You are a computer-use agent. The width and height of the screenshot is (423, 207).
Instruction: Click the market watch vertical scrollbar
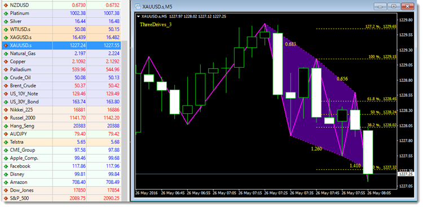tap(124, 121)
